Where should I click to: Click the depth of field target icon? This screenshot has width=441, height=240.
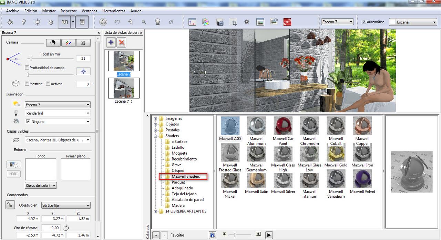[x=83, y=71]
